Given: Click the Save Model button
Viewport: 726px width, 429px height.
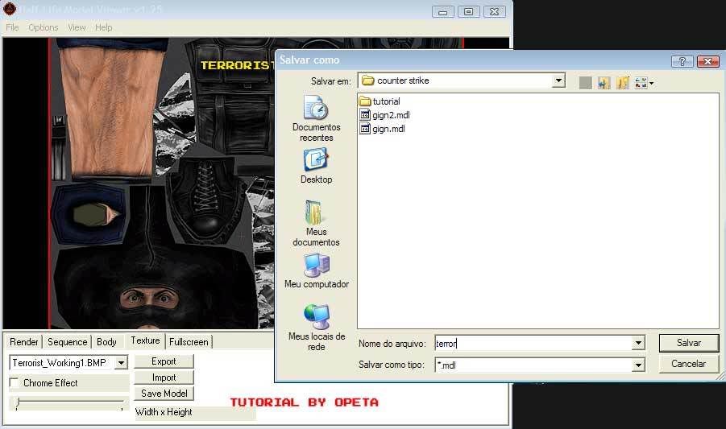Looking at the screenshot, I should 164,393.
